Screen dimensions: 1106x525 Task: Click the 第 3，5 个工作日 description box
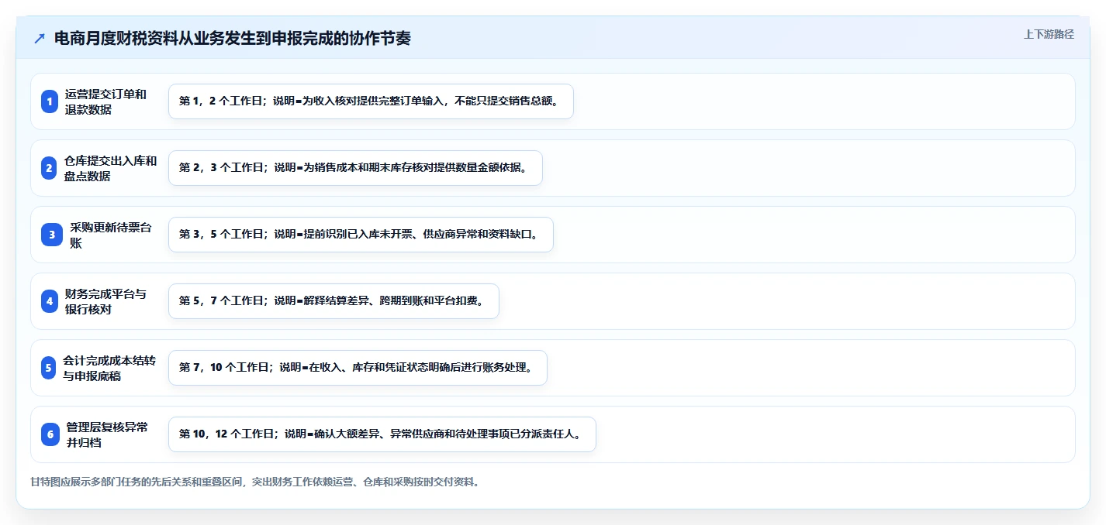(361, 235)
